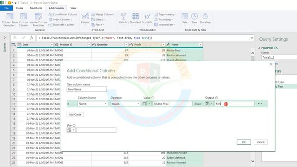
Task: Click the Time ribbon icon
Action: coord(194,16)
